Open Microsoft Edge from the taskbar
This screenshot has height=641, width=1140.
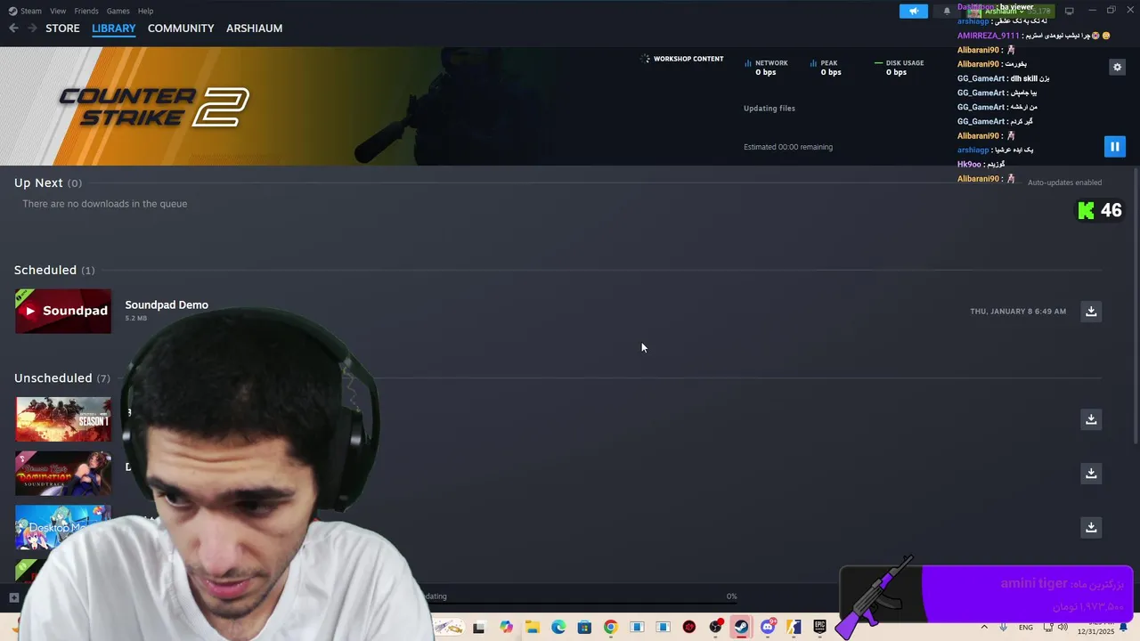click(558, 628)
